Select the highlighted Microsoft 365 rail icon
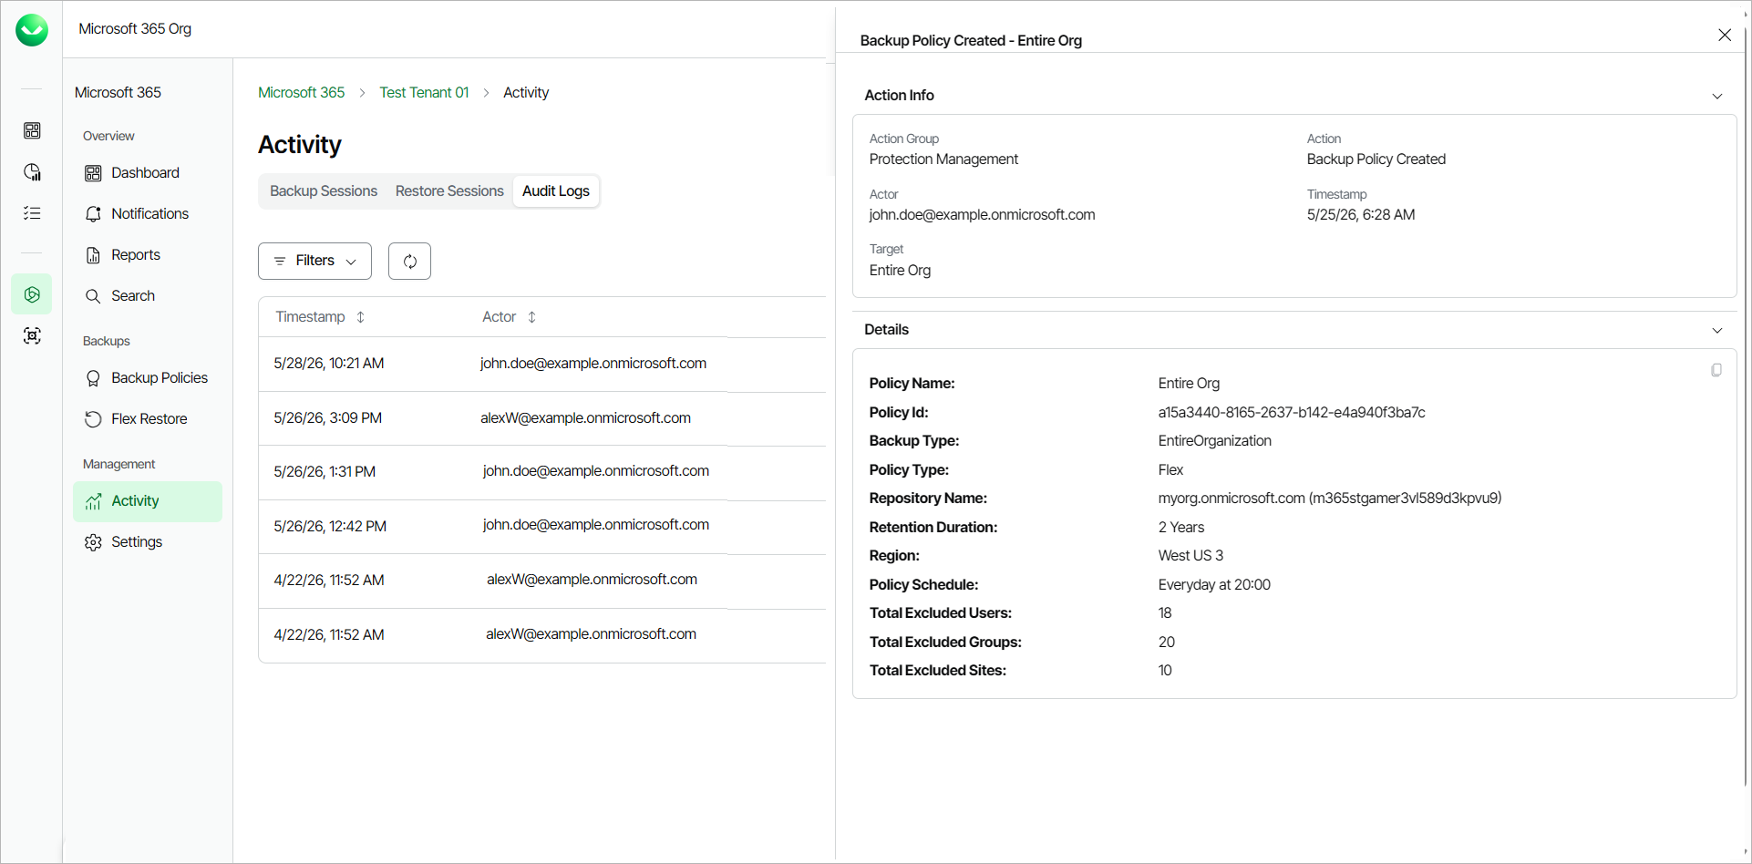The image size is (1752, 864). point(32,294)
